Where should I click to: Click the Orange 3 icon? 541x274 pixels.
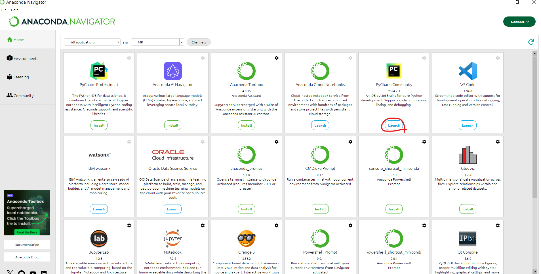coord(246,239)
